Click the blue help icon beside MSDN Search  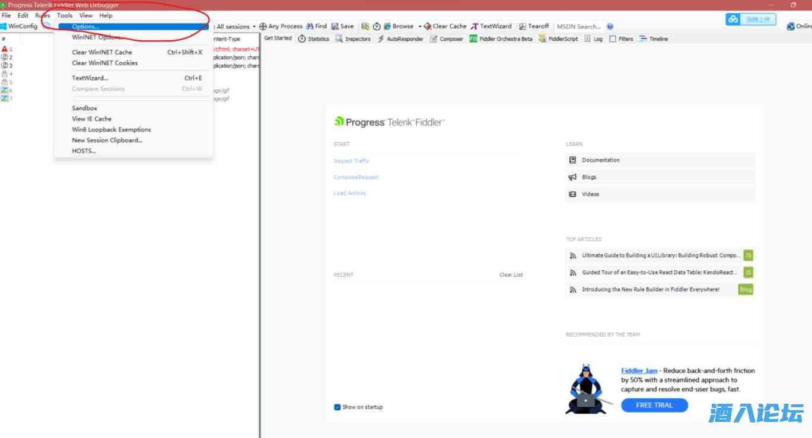click(610, 27)
